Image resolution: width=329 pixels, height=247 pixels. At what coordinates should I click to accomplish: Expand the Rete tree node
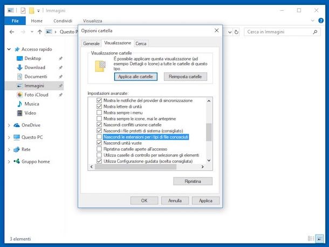(9, 149)
